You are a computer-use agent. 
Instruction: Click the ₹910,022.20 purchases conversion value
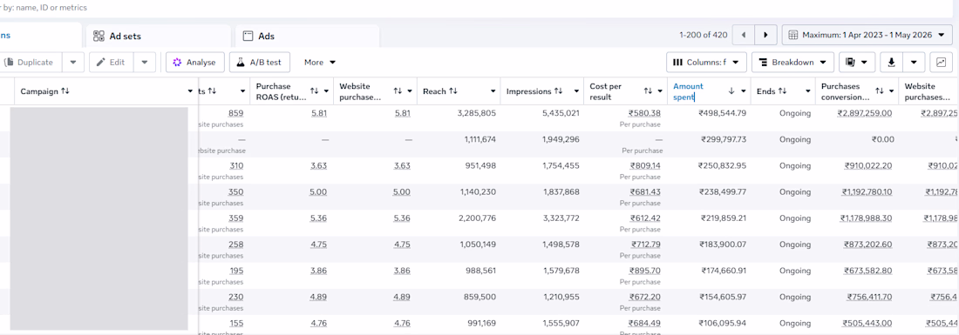tap(868, 166)
